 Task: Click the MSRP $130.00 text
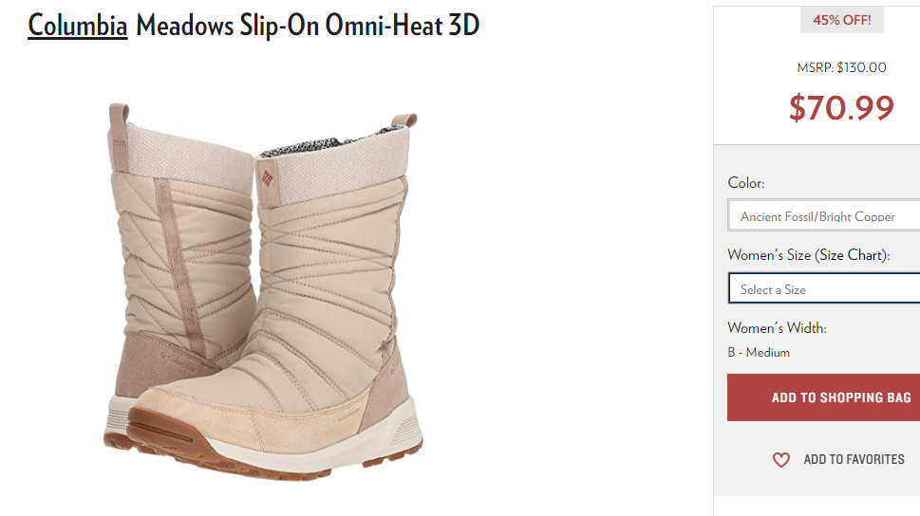tap(841, 67)
